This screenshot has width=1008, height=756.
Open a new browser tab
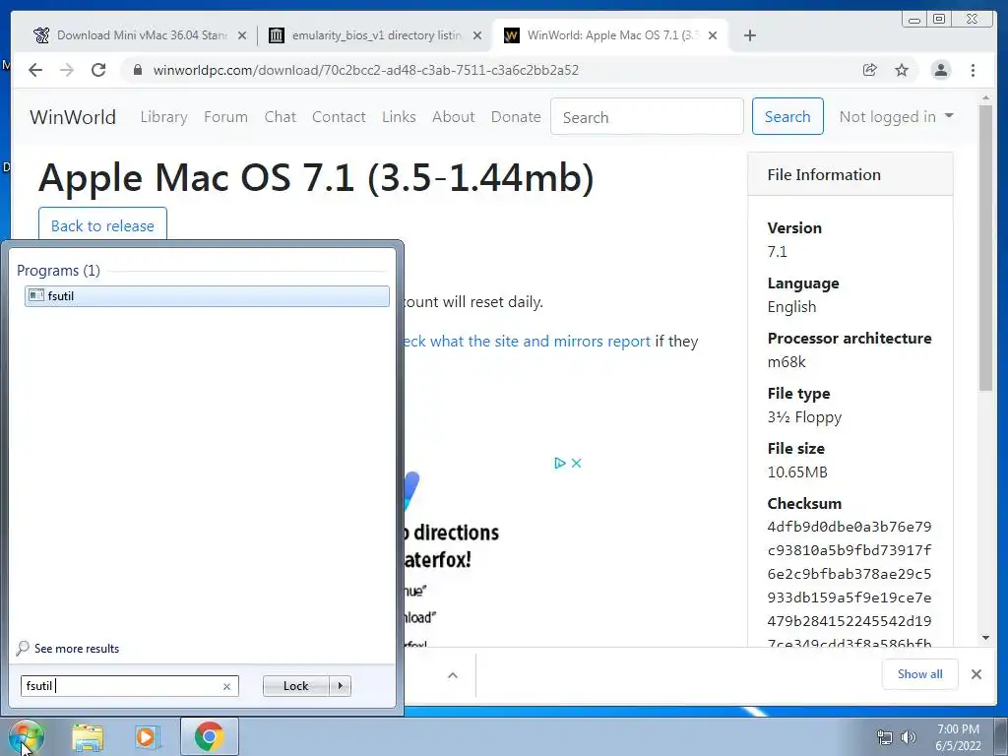click(x=749, y=35)
